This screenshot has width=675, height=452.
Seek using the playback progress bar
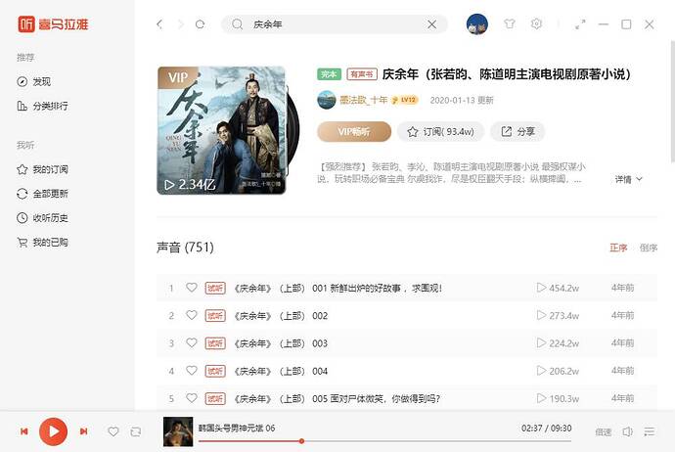[384, 441]
